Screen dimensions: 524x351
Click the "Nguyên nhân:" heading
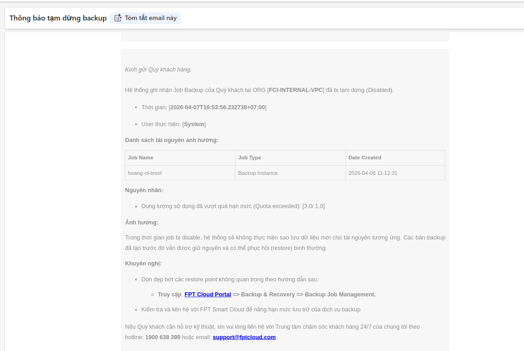click(x=144, y=190)
